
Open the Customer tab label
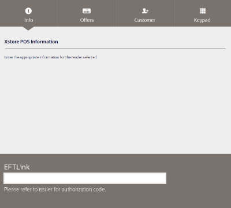(x=145, y=20)
